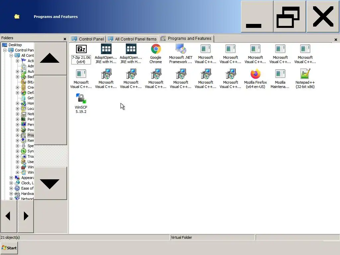The height and width of the screenshot is (255, 340).
Task: Open the Start menu
Action: coord(9,248)
